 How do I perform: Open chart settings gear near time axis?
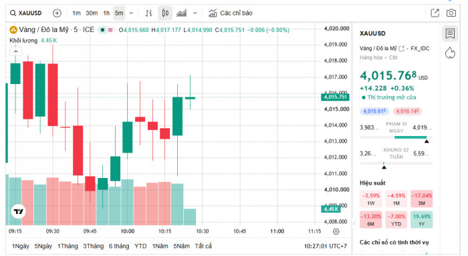(336, 231)
